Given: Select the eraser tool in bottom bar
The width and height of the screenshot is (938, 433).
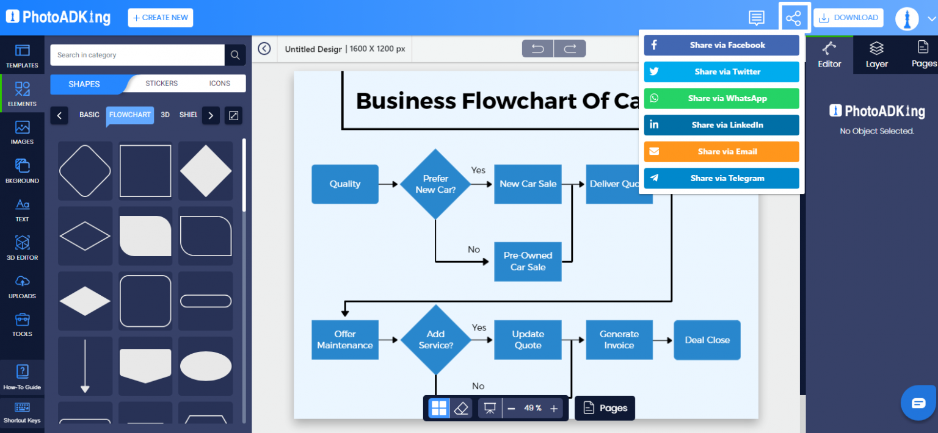Looking at the screenshot, I should tap(462, 408).
